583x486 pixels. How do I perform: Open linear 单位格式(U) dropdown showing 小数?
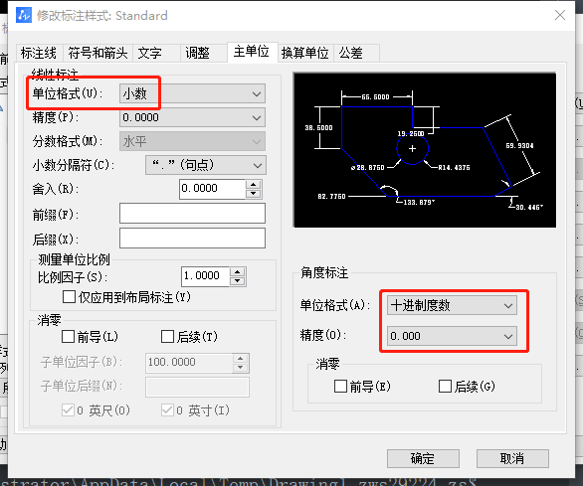coord(192,93)
